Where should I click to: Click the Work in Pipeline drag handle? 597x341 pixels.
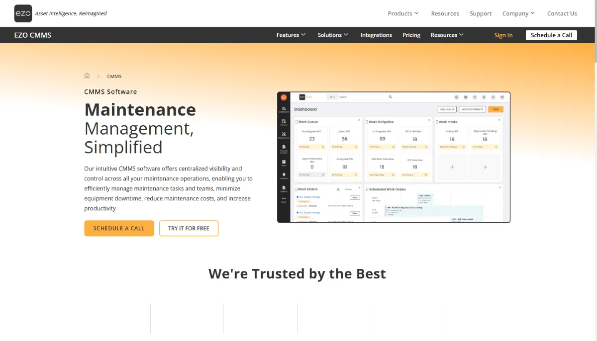[367, 122]
